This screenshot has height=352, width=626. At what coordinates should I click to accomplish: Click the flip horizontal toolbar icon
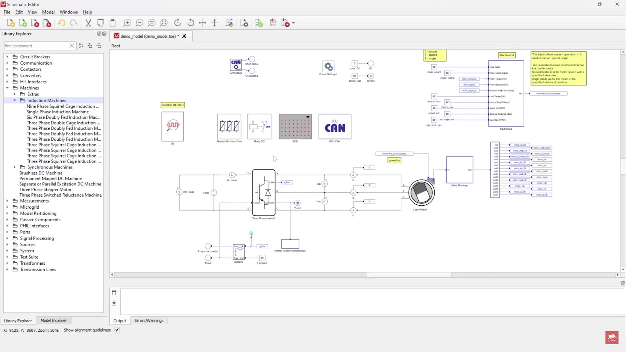(x=202, y=23)
